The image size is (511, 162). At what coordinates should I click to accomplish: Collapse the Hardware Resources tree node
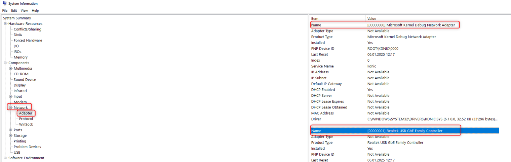tap(5, 24)
